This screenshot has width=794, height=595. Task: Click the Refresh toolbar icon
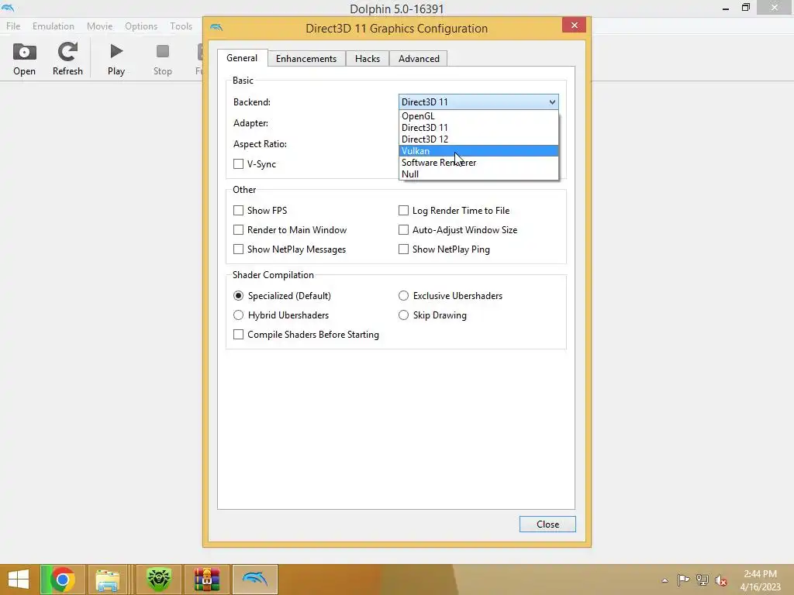67,59
